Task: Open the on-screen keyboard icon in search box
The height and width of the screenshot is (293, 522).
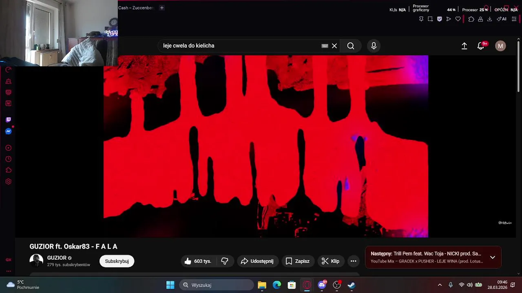Action: [325, 46]
